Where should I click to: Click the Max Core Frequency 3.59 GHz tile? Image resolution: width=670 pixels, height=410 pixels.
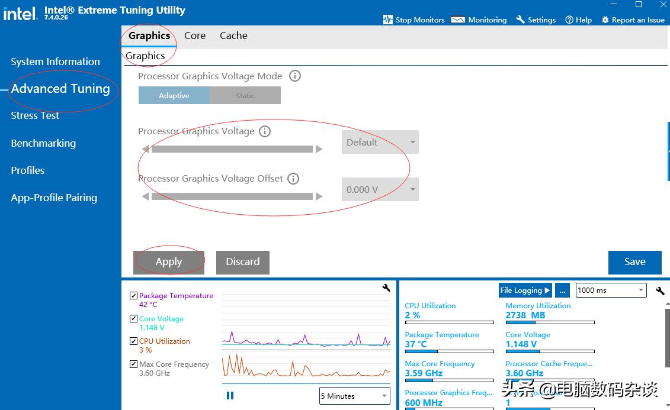point(449,371)
